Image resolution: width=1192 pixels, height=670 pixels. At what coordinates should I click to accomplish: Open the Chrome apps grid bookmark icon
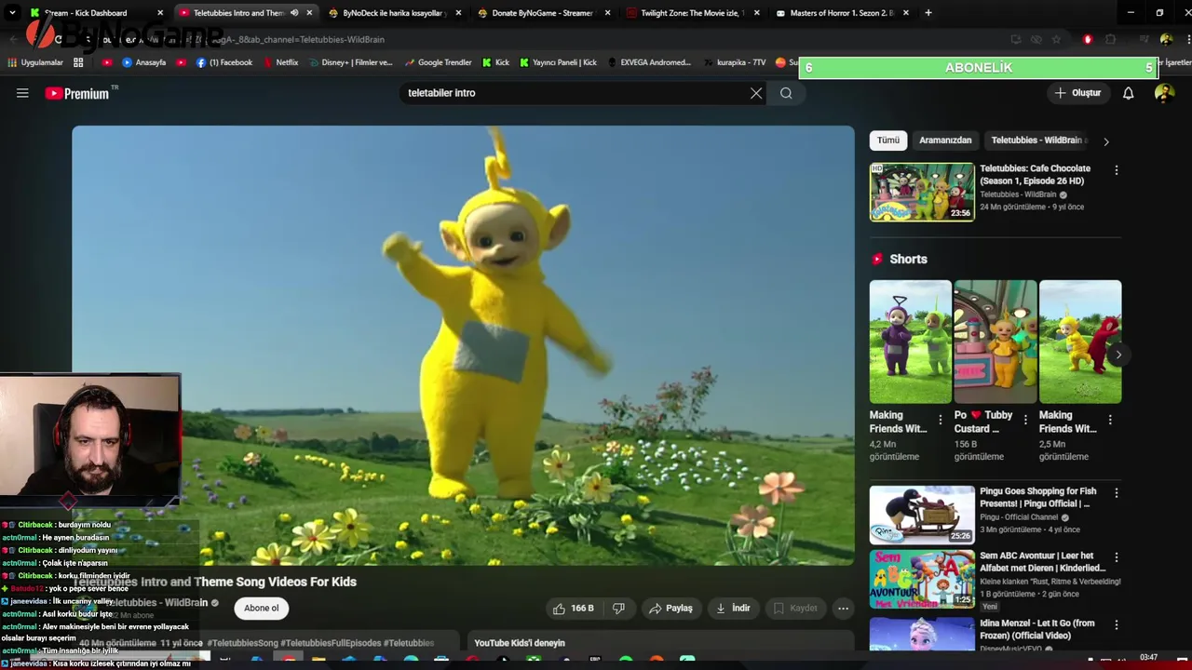(x=78, y=62)
